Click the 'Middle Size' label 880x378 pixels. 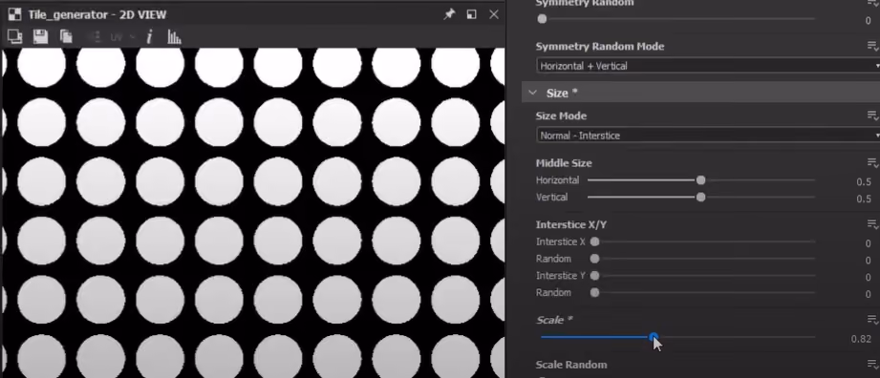click(x=564, y=162)
